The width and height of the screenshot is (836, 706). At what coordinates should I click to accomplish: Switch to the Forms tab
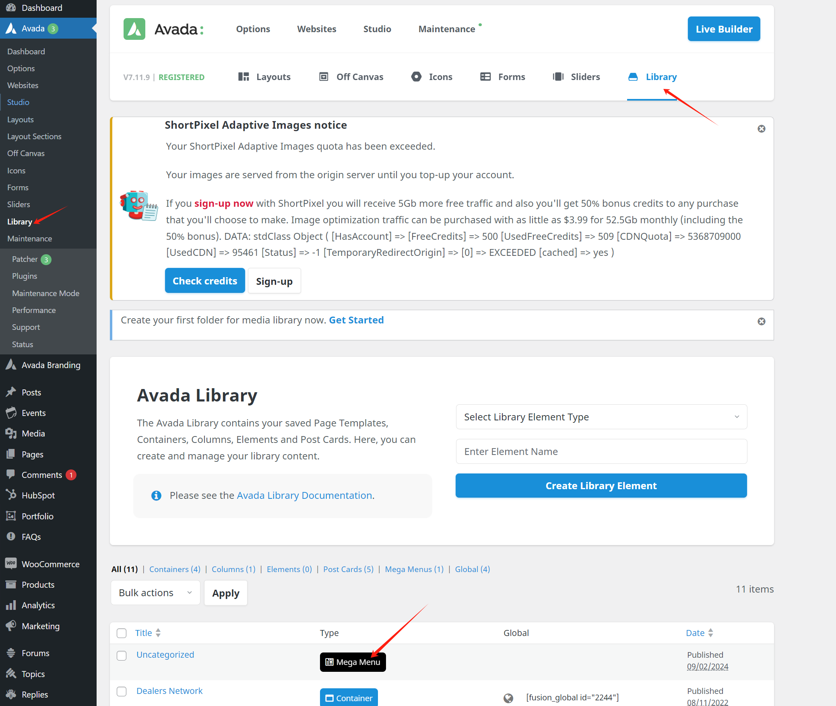pyautogui.click(x=502, y=77)
